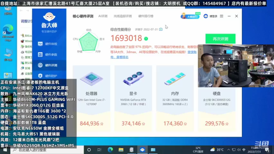Click the 硬盘 card title

coord(217,93)
